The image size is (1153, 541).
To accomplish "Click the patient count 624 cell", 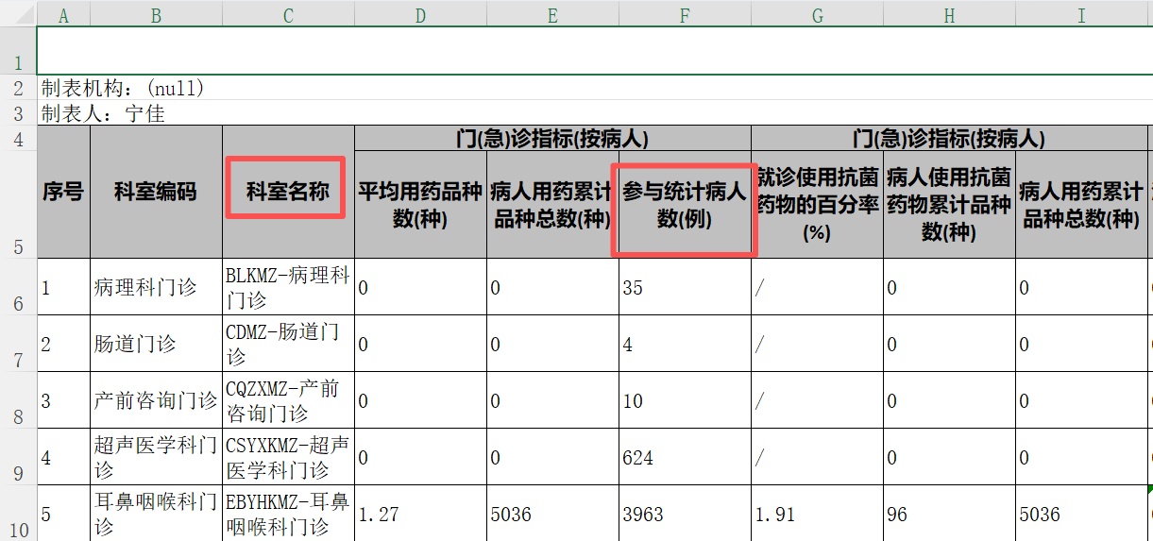I will 685,457.
